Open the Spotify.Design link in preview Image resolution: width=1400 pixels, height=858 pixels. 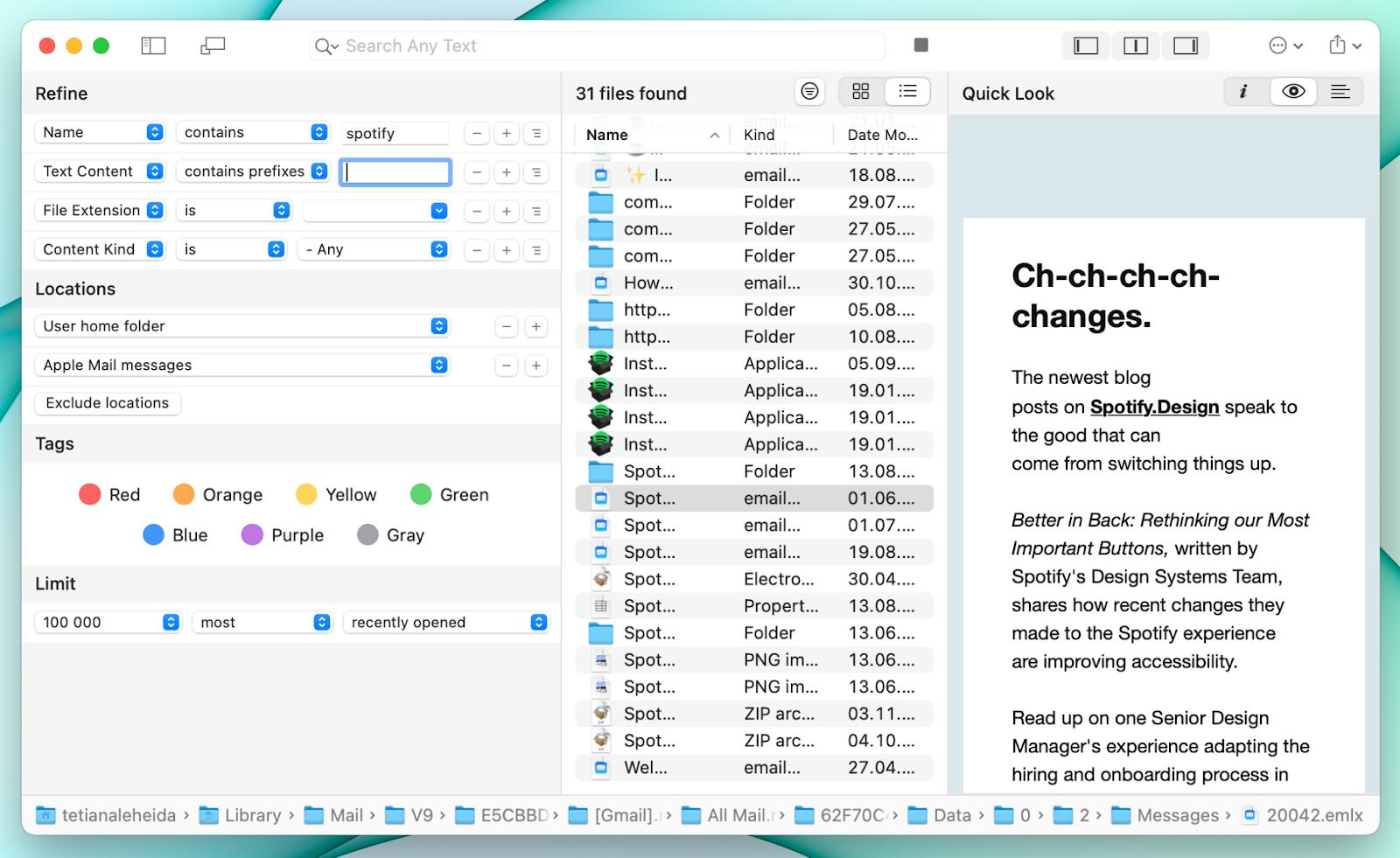pos(1154,407)
